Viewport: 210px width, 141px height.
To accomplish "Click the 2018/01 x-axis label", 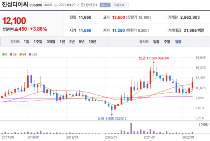I will [33, 137].
